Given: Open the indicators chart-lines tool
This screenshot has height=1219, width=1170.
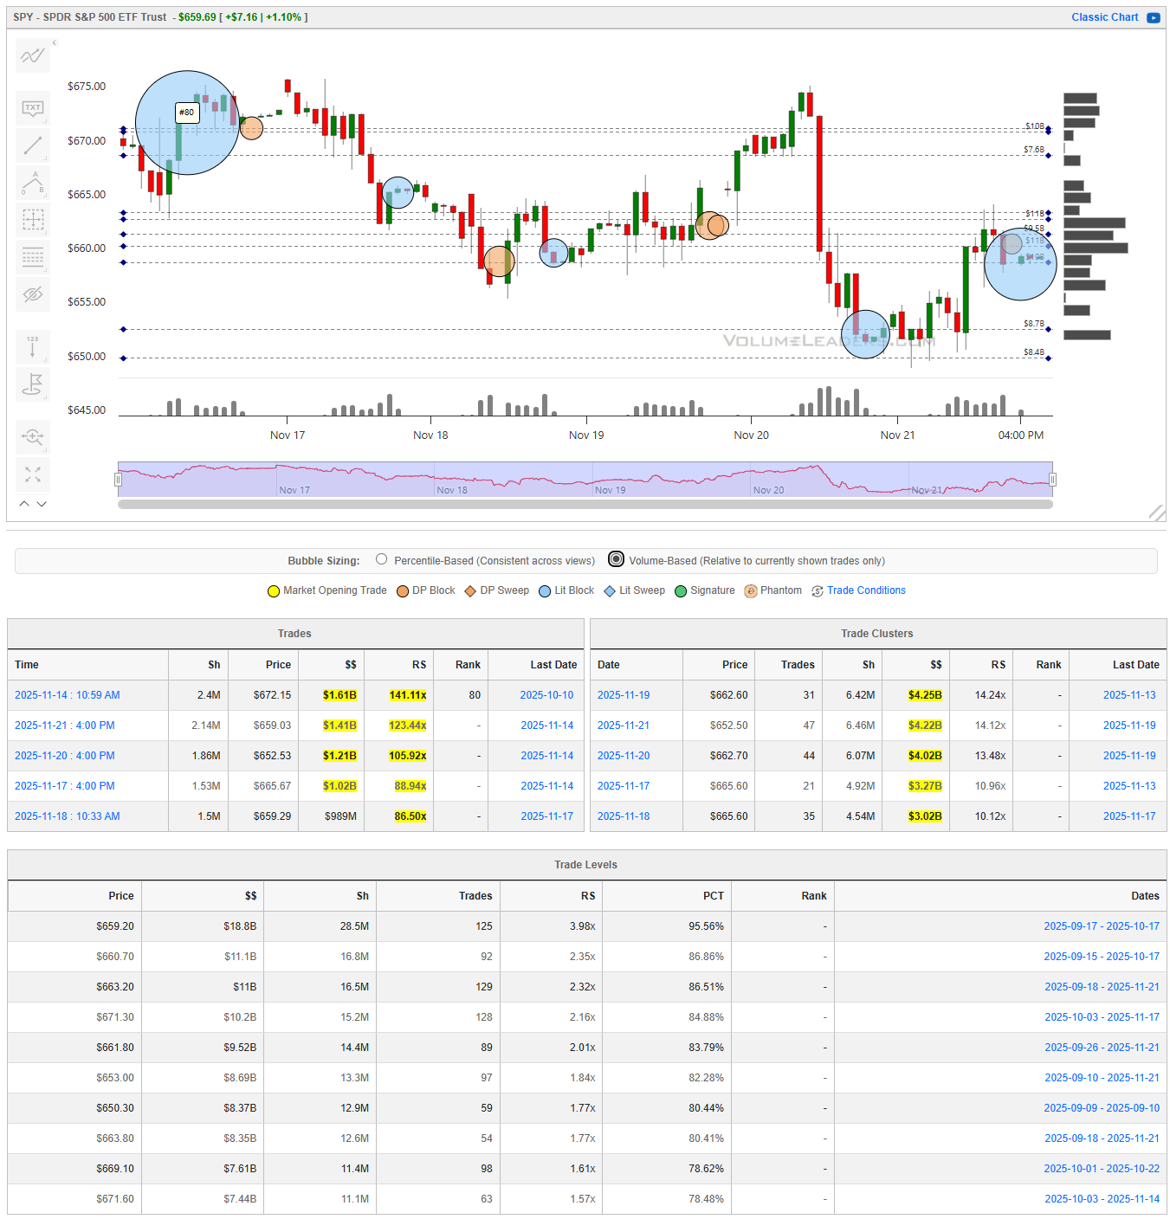Looking at the screenshot, I should (33, 56).
